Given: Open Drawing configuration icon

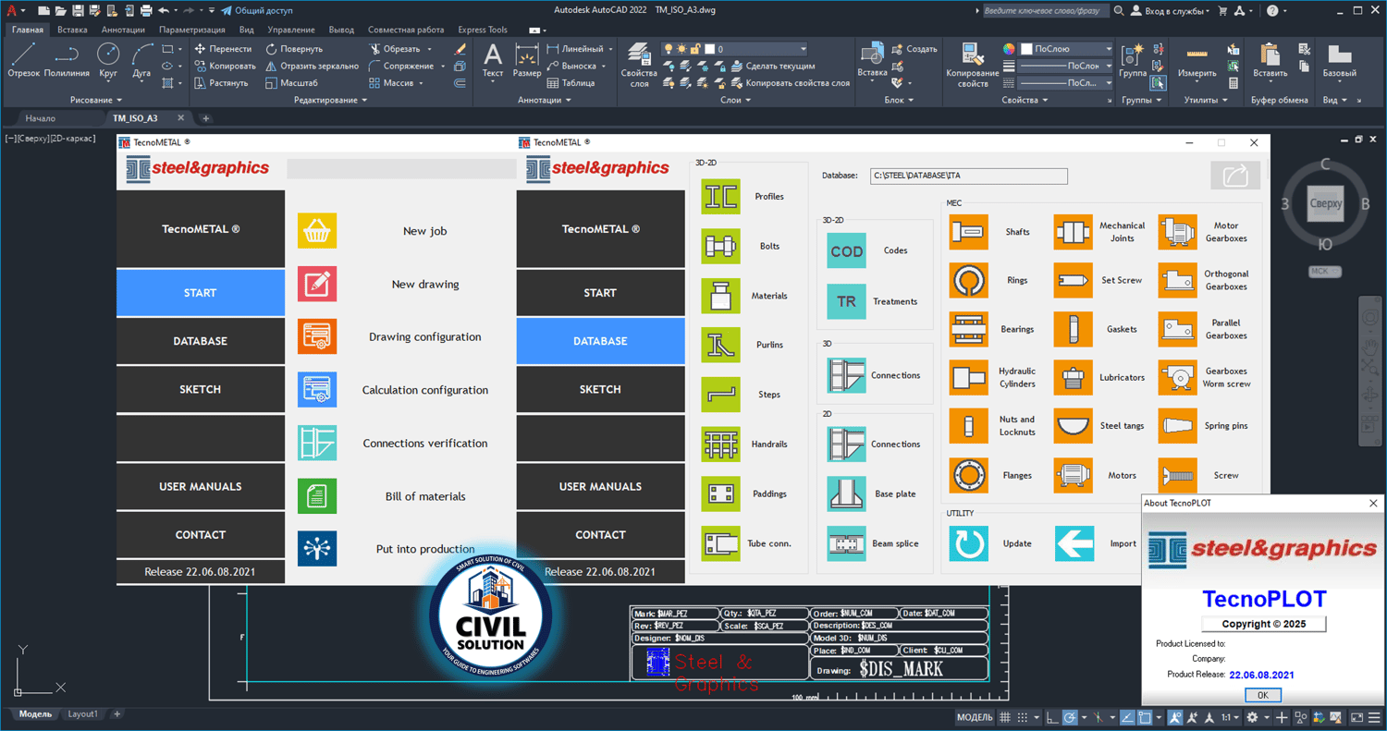Looking at the screenshot, I should 317,336.
